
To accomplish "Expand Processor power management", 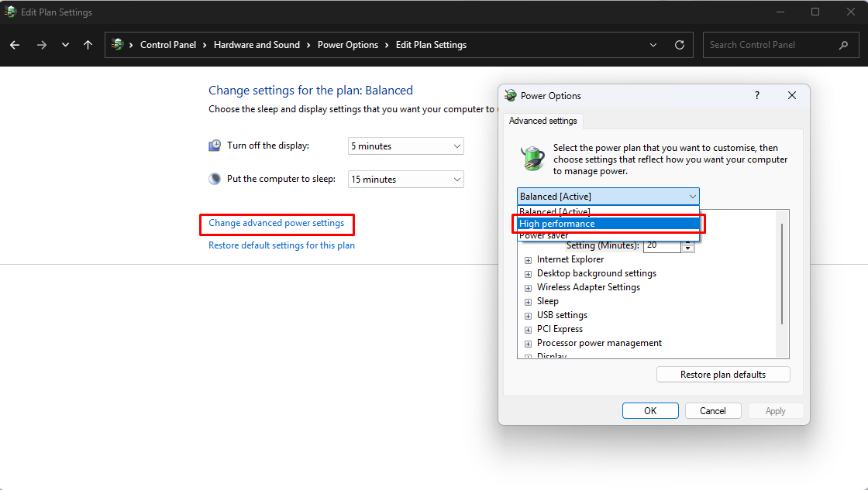I will click(528, 343).
